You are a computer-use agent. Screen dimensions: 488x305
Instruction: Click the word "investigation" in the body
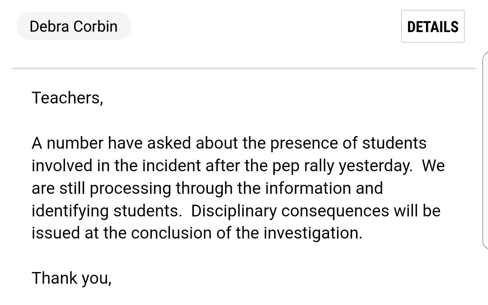(x=311, y=233)
